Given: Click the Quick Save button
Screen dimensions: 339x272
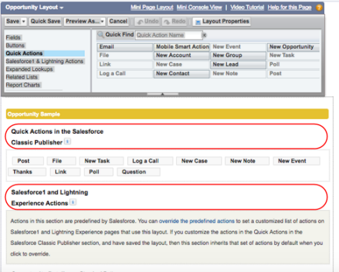Looking at the screenshot, I should [x=45, y=21].
